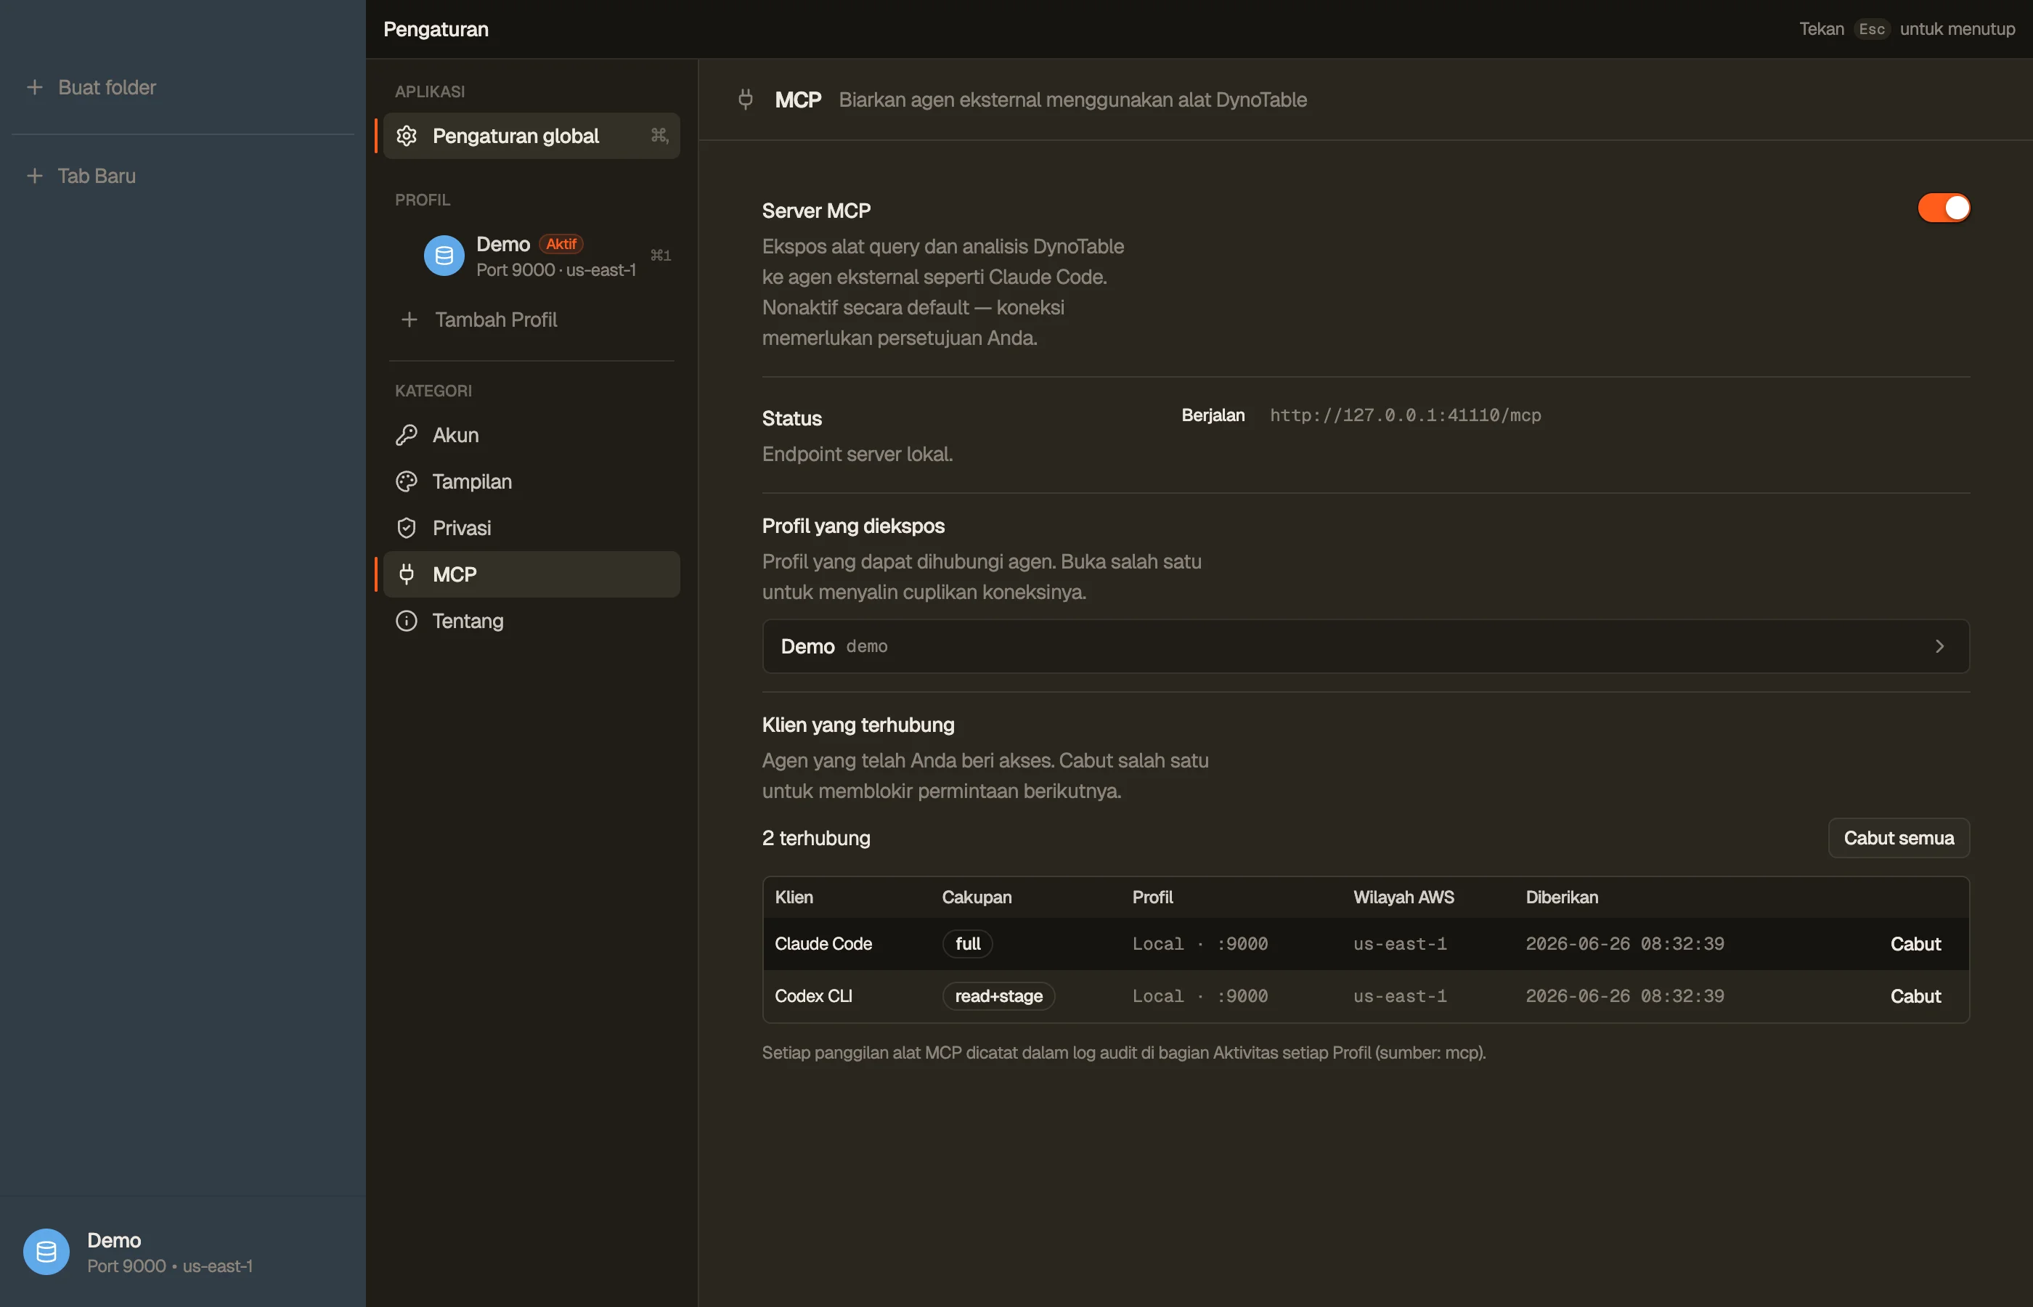The width and height of the screenshot is (2033, 1307).
Task: Click the 2 terhubung count label
Action: tap(815, 839)
